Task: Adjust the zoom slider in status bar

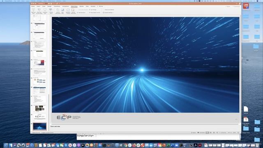Action: click(226, 132)
